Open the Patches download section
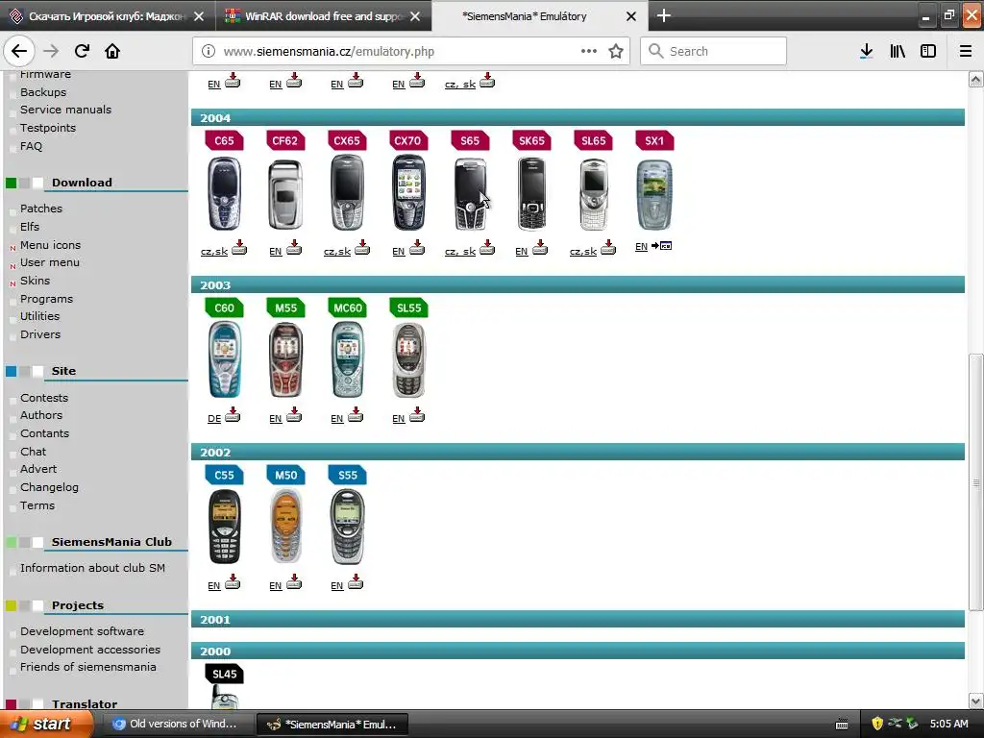This screenshot has height=738, width=984. (40, 209)
